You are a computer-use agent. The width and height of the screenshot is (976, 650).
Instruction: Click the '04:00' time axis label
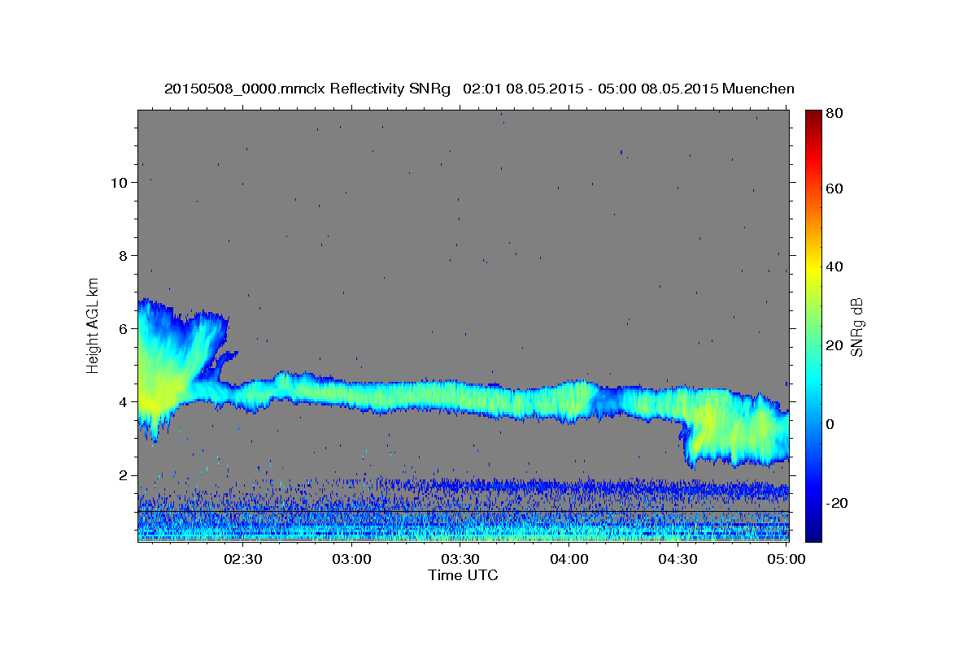[x=569, y=559]
